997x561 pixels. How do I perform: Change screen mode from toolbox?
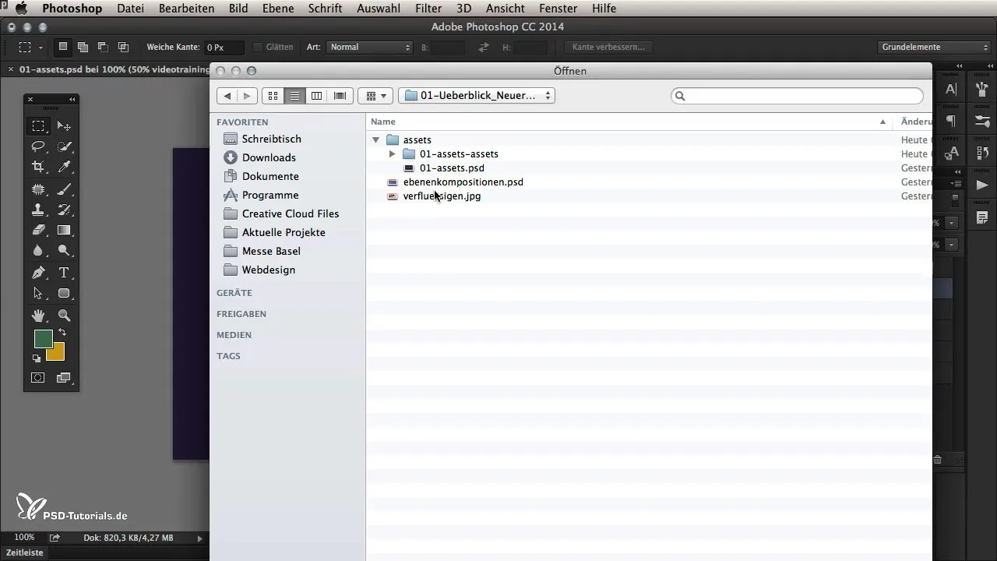pyautogui.click(x=64, y=378)
